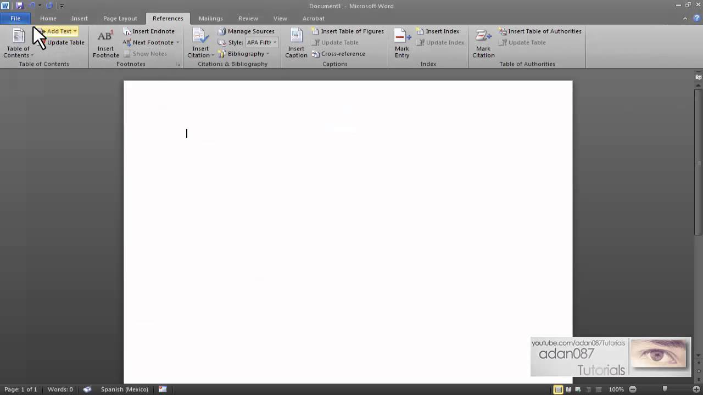
Task: Switch to the View tab
Action: (x=280, y=18)
